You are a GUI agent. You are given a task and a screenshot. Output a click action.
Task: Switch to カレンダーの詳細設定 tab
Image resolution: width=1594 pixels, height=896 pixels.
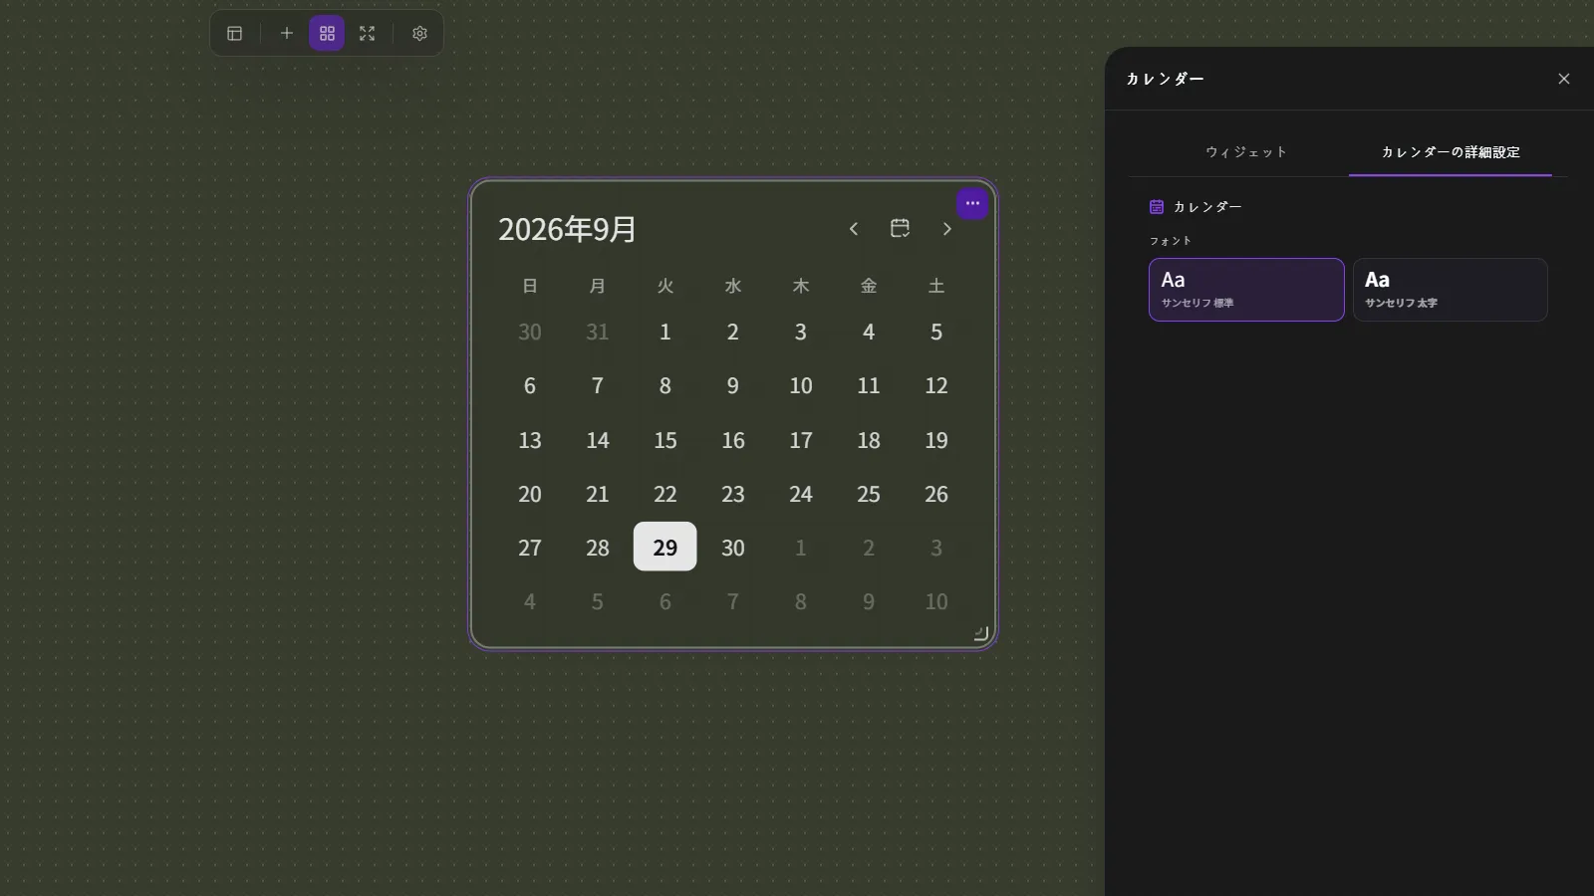tap(1451, 152)
